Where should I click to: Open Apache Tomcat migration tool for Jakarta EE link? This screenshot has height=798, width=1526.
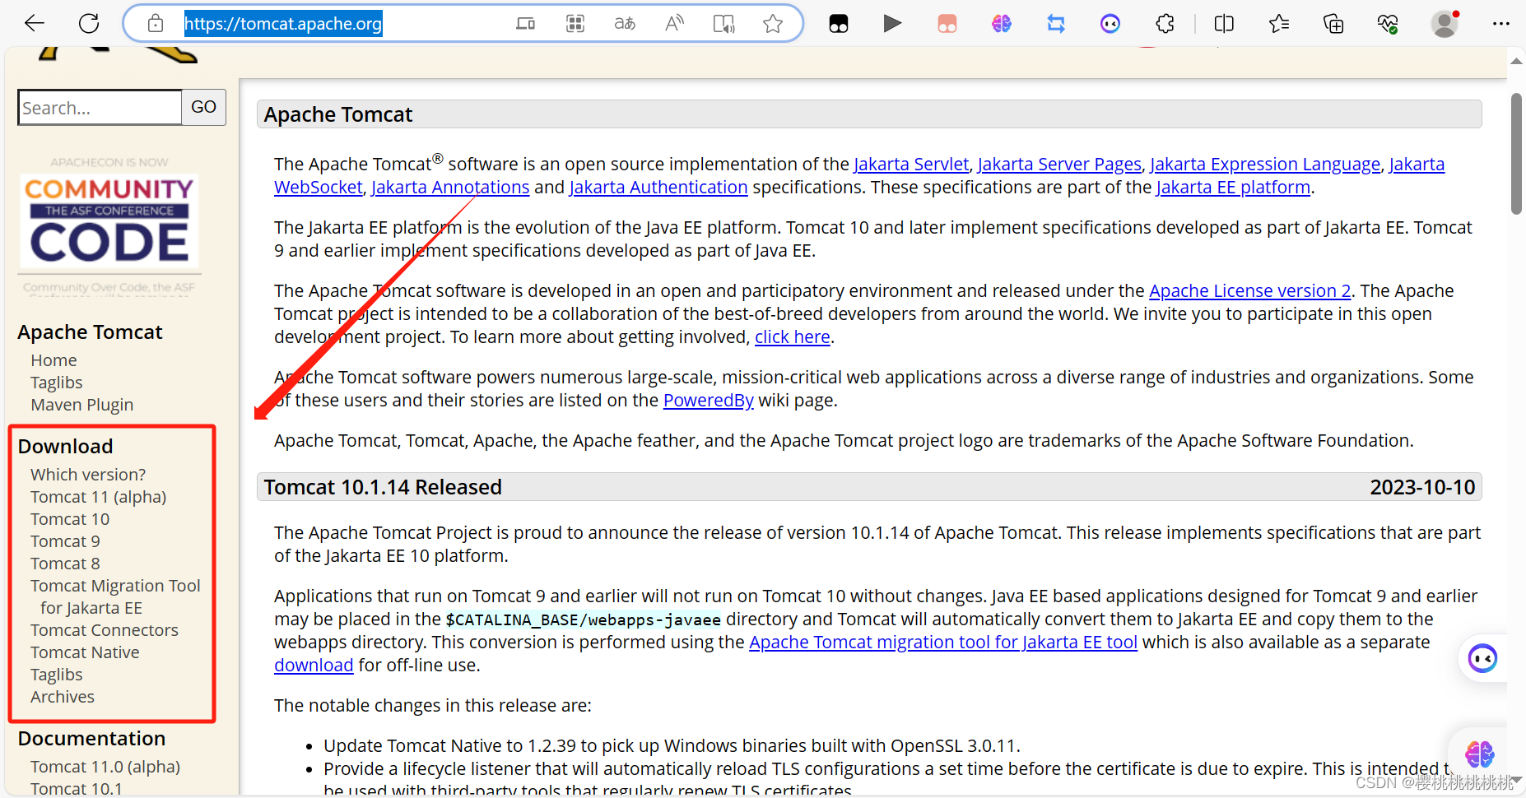point(943,643)
